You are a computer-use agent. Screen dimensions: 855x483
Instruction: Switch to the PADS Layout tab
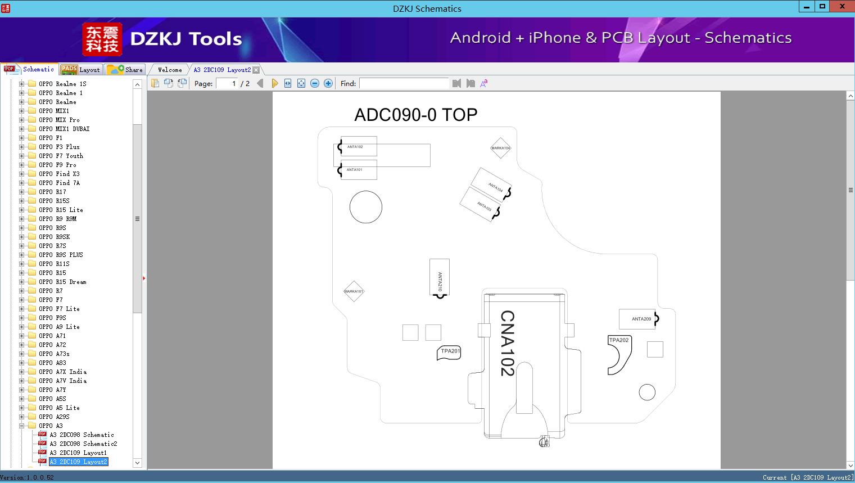point(80,69)
